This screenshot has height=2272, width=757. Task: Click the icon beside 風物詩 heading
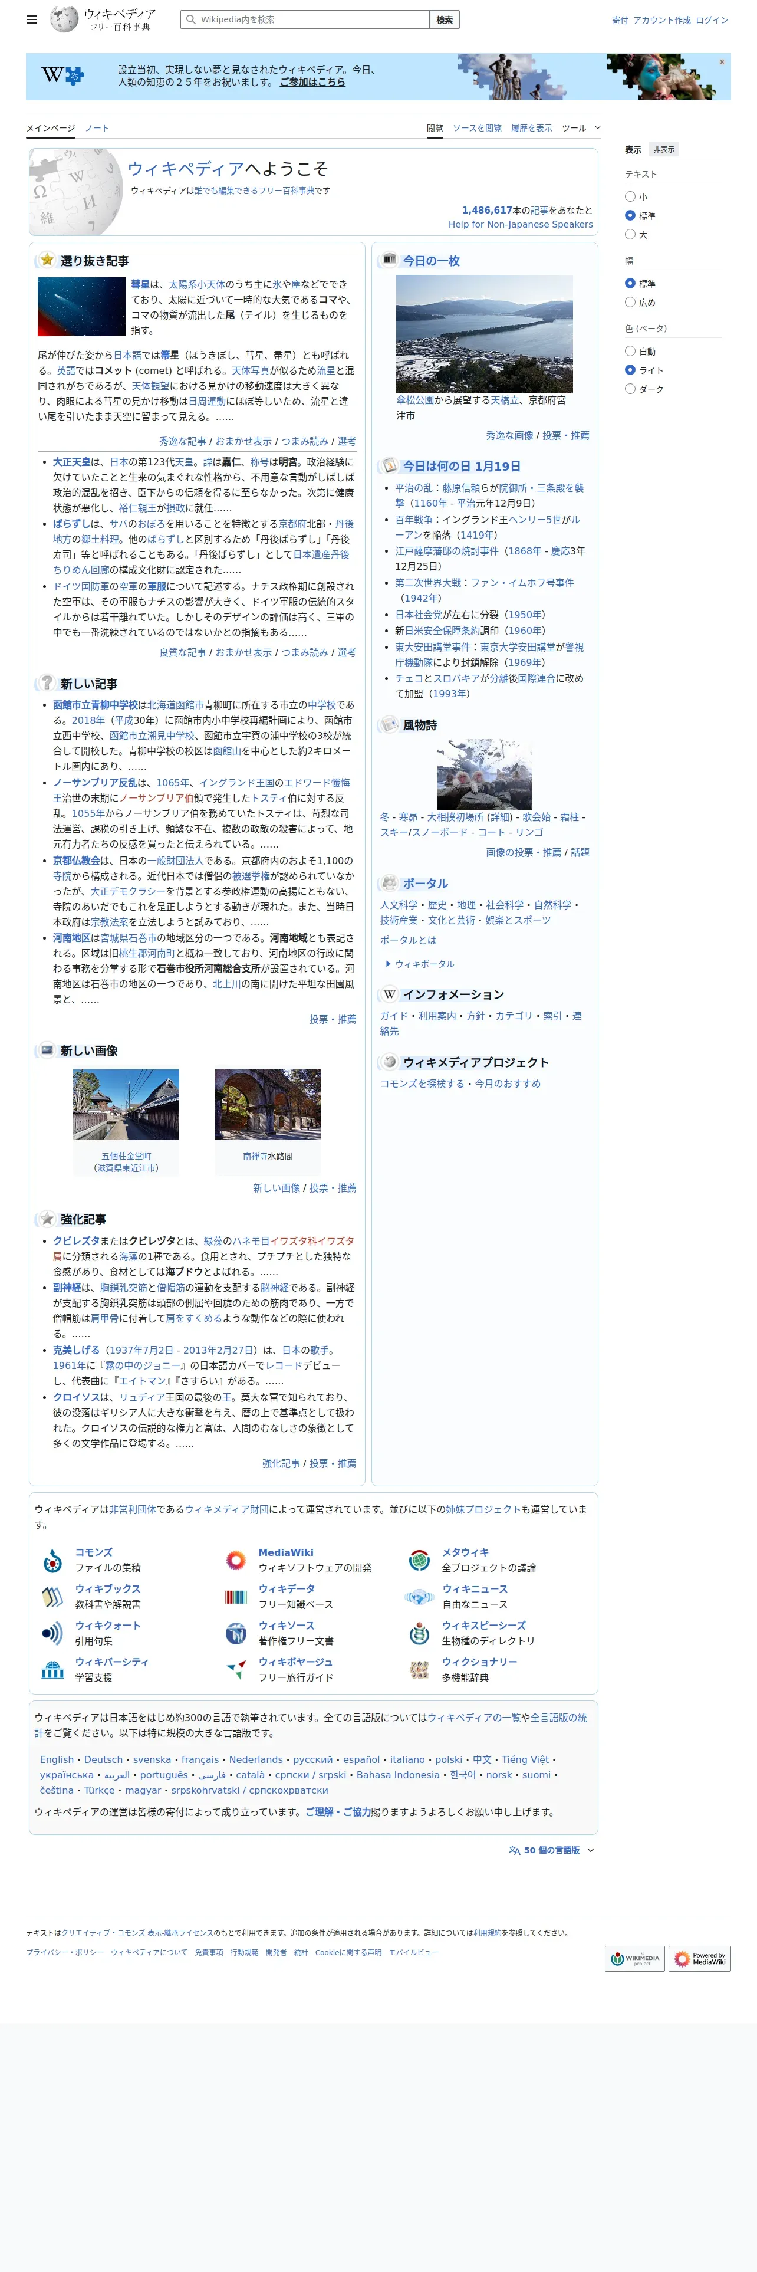coord(389,724)
